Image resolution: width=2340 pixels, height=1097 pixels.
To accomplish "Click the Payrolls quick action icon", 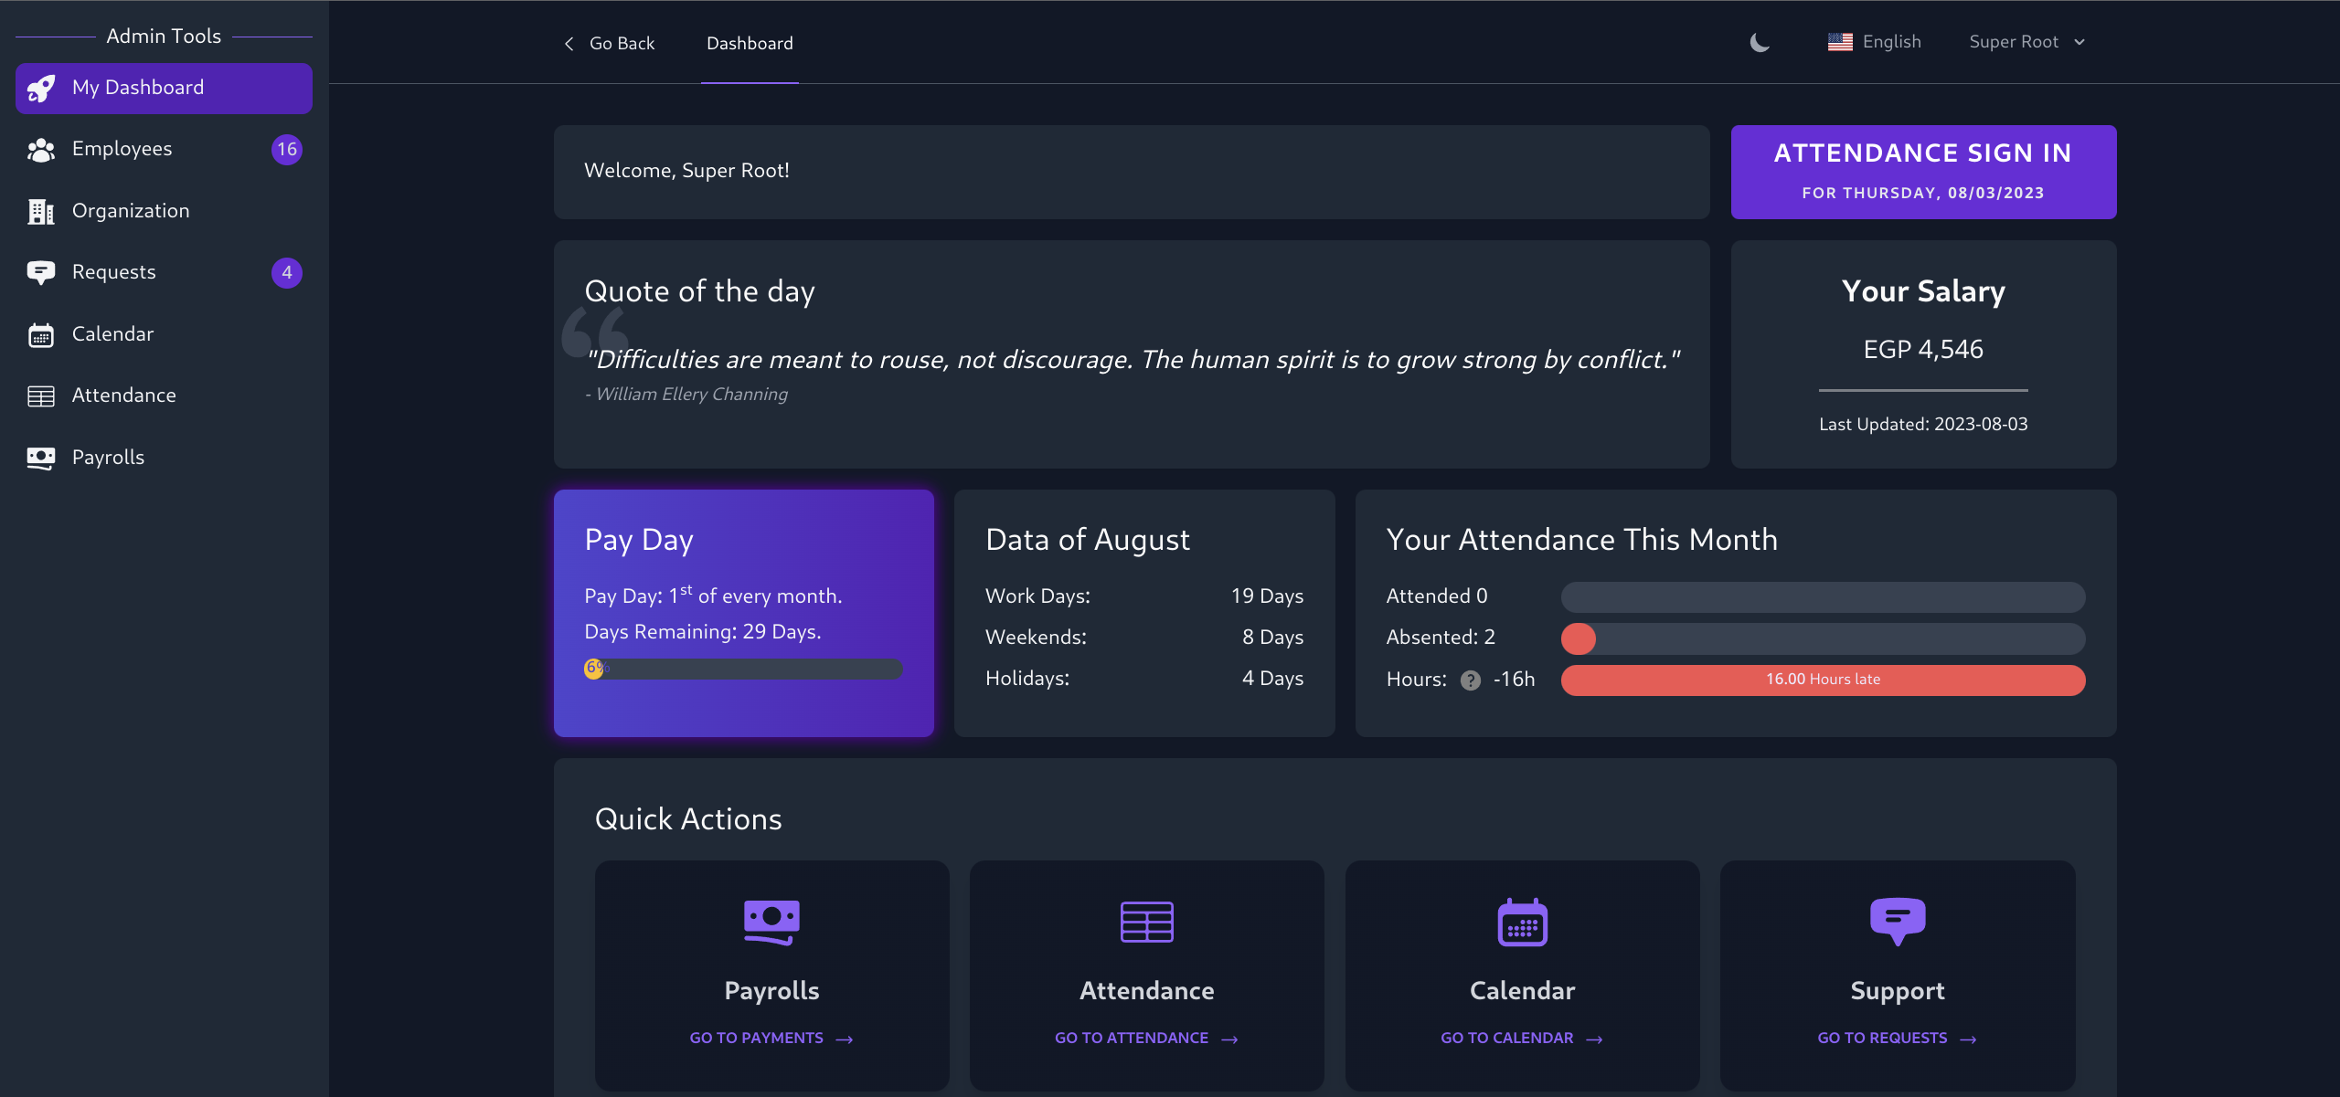I will point(771,921).
